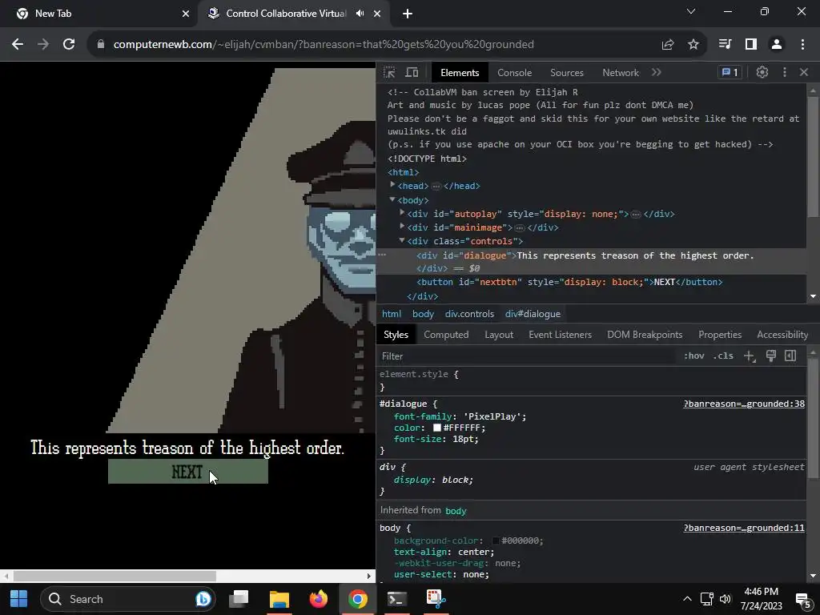
Task: Open tab search dropdown chevron
Action: pyautogui.click(x=691, y=11)
